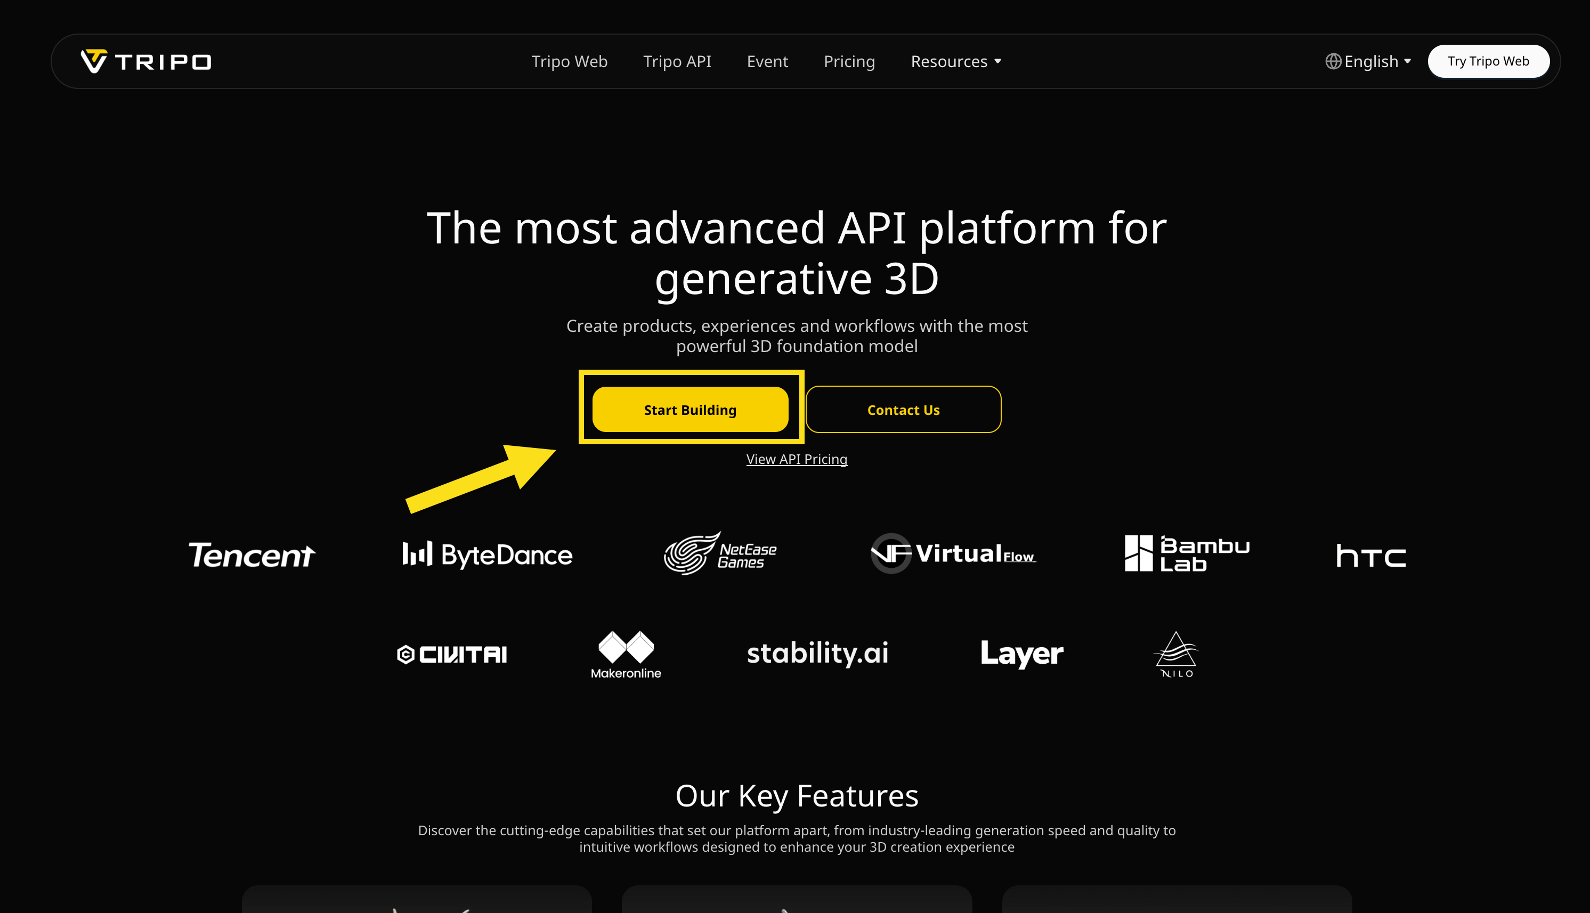1590x913 pixels.
Task: Click the stability.ai logo
Action: [818, 654]
